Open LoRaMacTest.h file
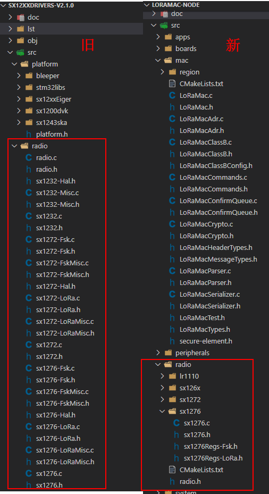 point(202,317)
